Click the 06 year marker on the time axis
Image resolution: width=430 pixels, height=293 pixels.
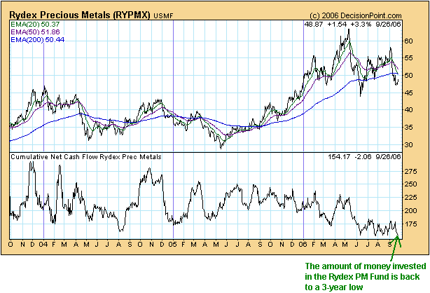(303, 244)
